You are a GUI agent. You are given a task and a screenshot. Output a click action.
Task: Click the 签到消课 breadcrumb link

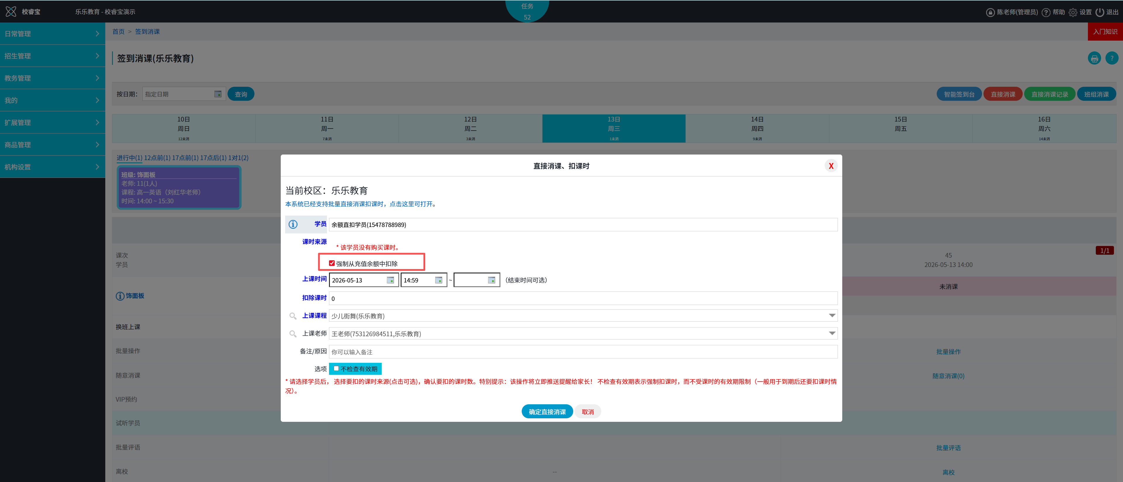(x=147, y=31)
